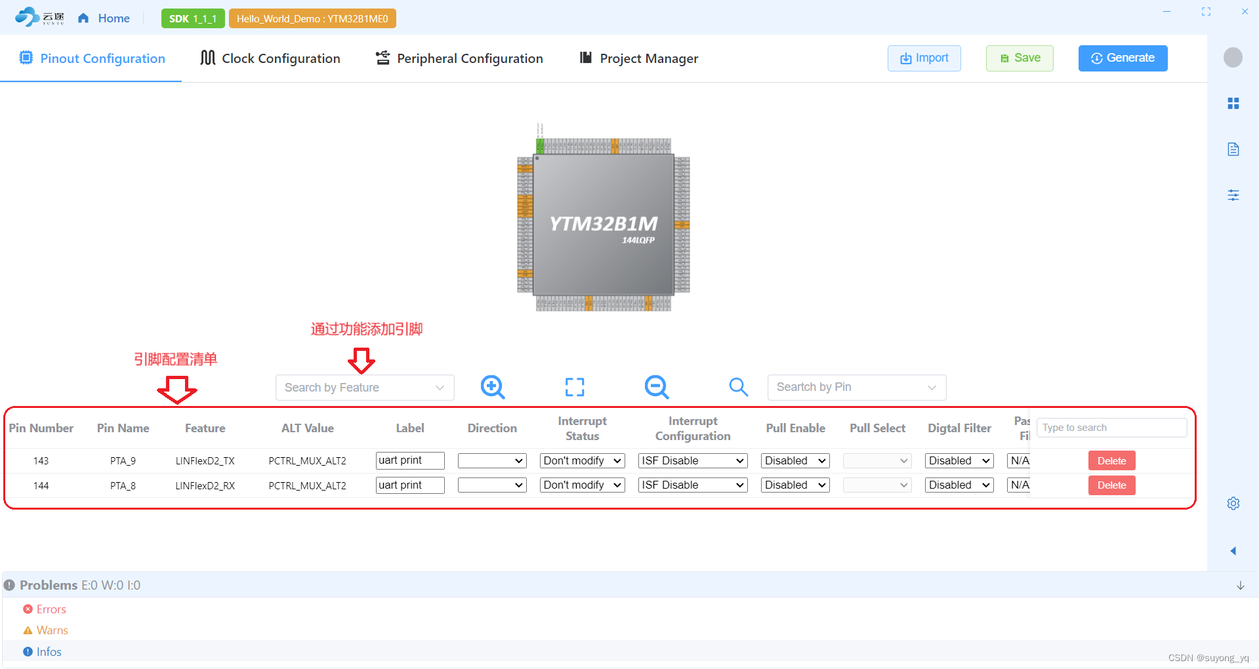Show Errors in Problems panel
The width and height of the screenshot is (1259, 669).
tap(51, 609)
